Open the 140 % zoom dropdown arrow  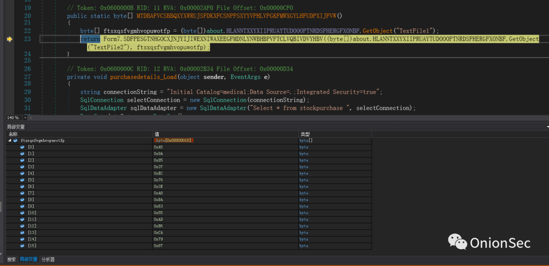(25, 118)
